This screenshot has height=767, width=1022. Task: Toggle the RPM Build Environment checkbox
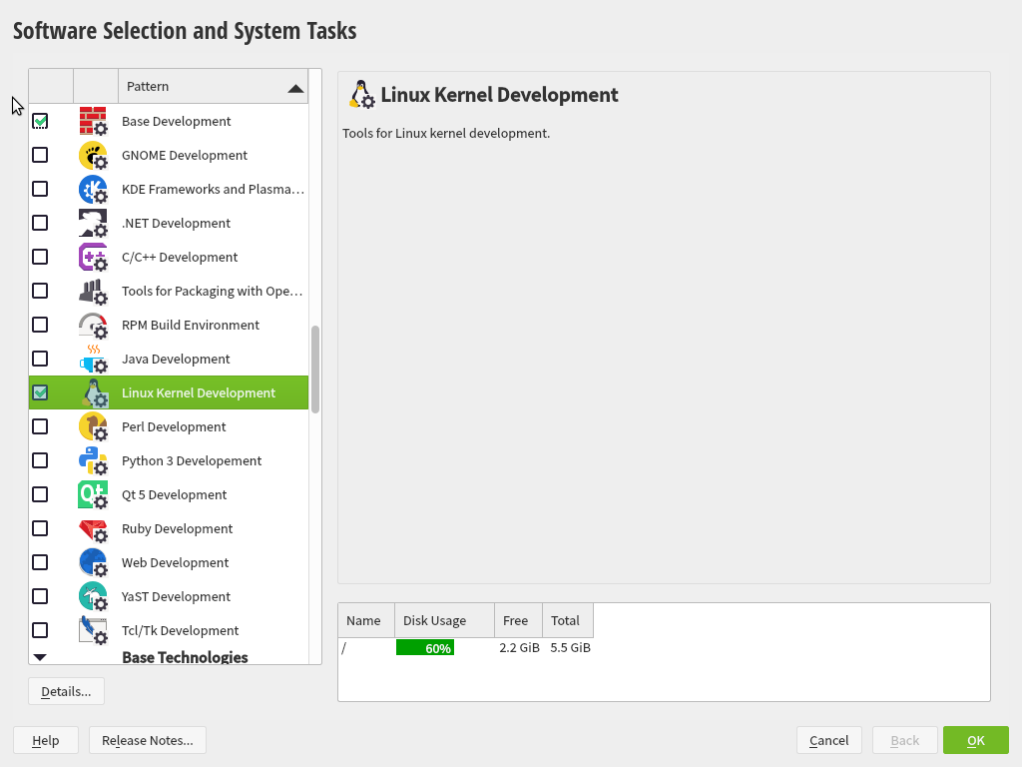point(40,325)
